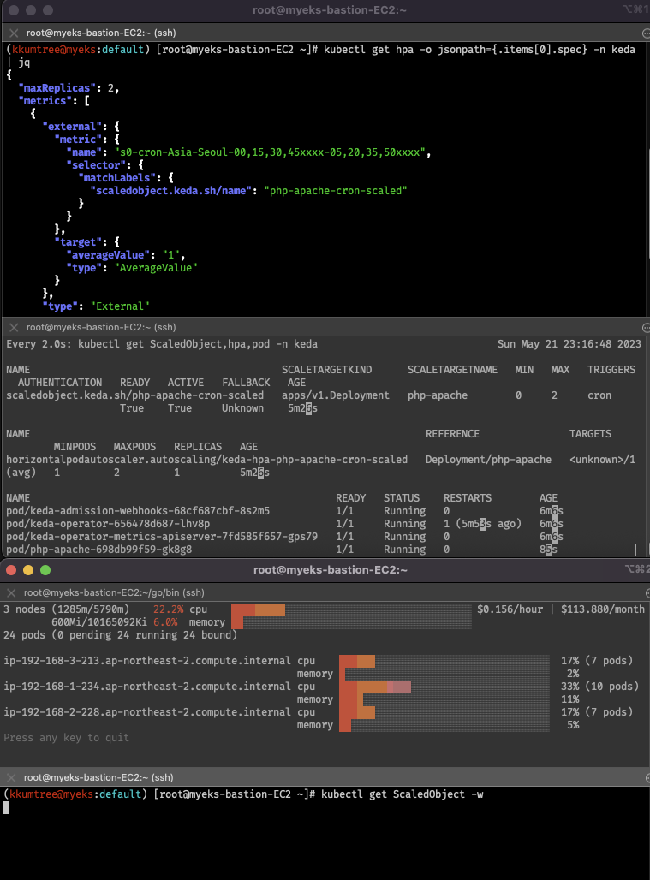This screenshot has height=880, width=650.
Task: Click the $113.880/month cost
Action: tap(603, 609)
